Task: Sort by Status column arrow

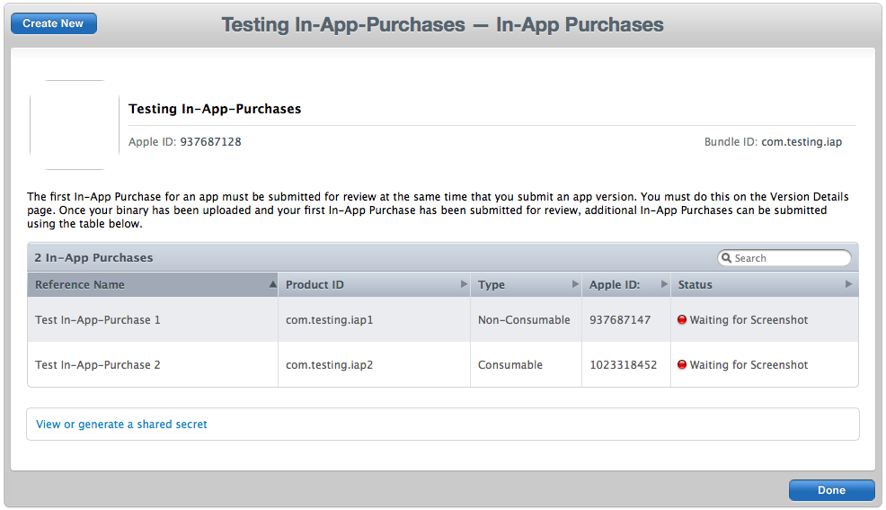Action: pos(848,284)
